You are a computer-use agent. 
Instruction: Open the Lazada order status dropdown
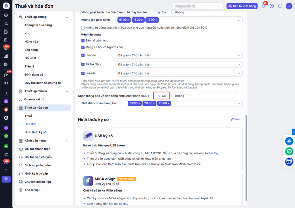point(179,74)
